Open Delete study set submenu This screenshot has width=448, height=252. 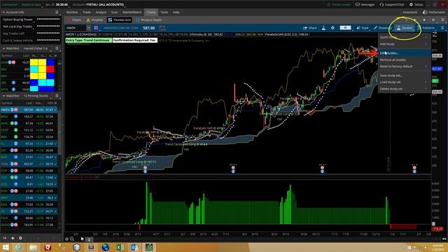tap(405, 89)
